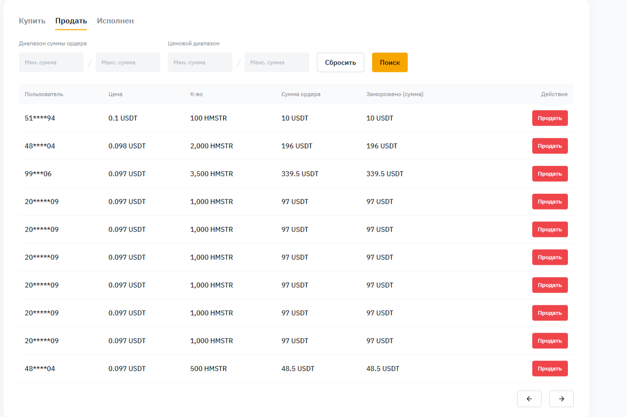The width and height of the screenshot is (627, 417).
Task: Click Продать on last 20*****09 order
Action: [550, 341]
